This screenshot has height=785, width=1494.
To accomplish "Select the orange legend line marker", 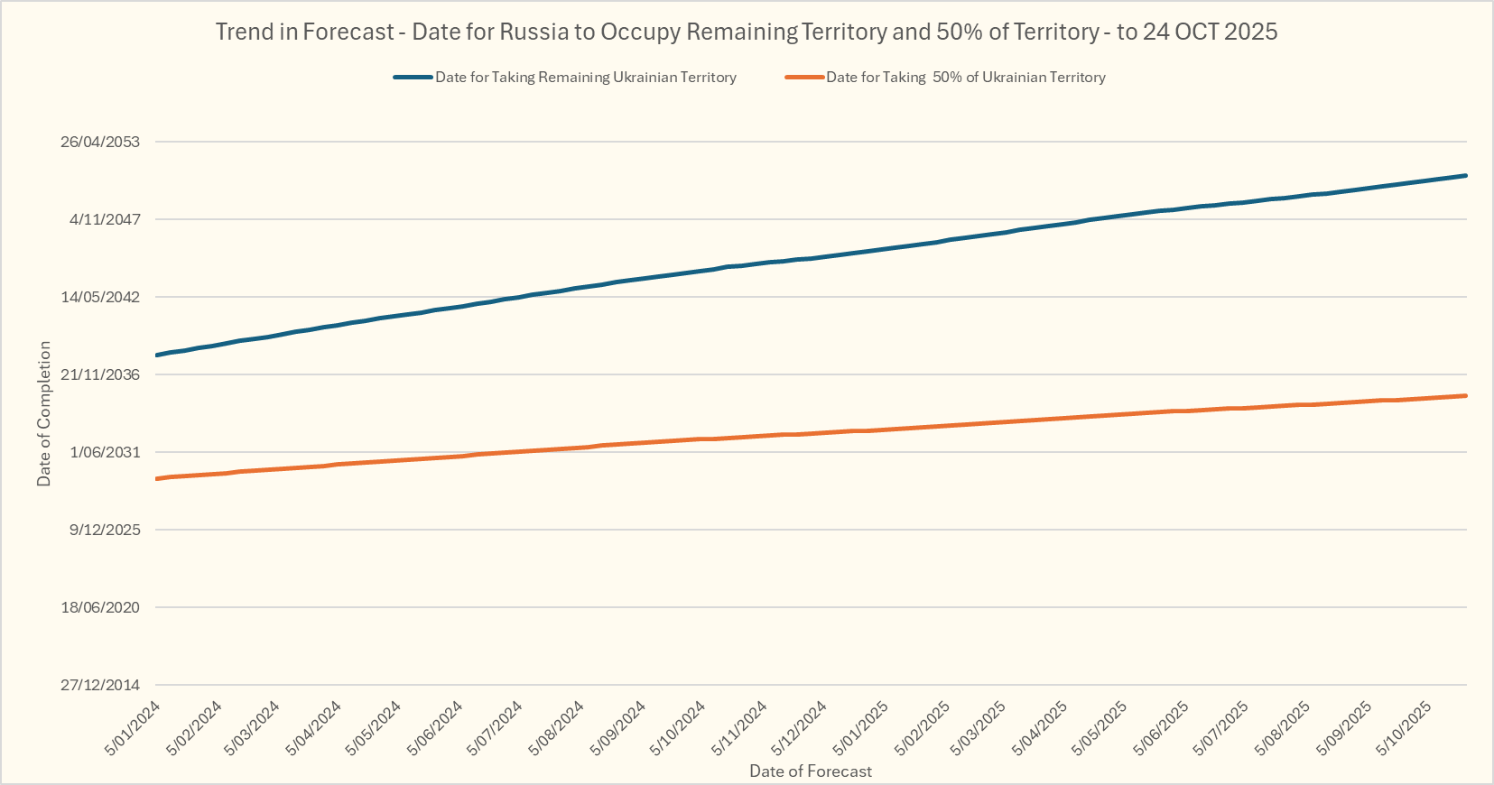I will (x=803, y=78).
